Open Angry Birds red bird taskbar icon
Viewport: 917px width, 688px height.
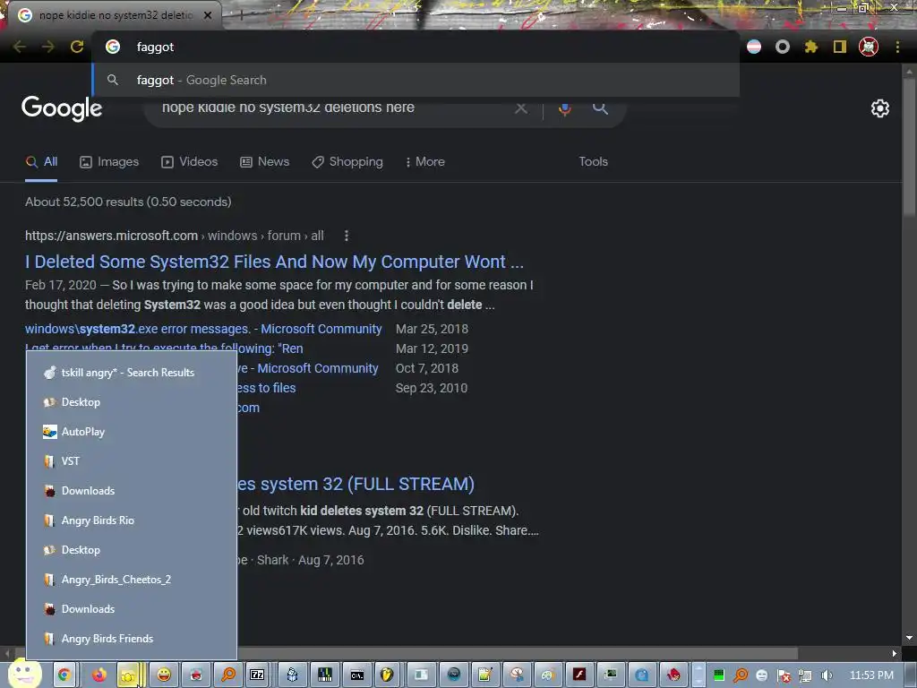pyautogui.click(x=673, y=675)
